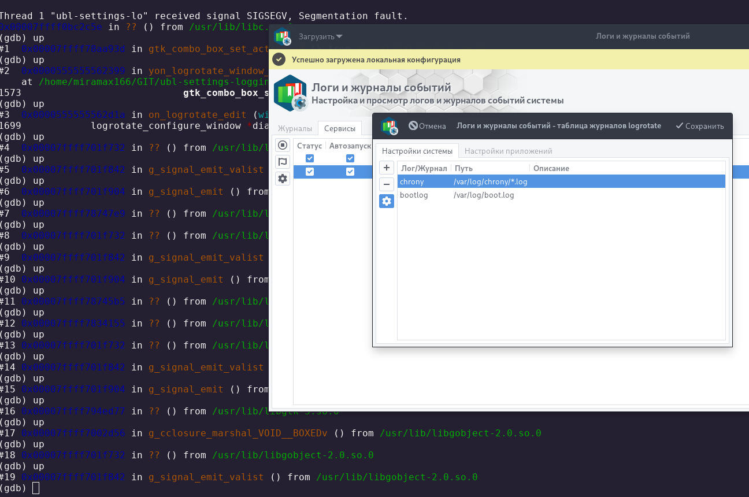Sort by Путь column header

(490, 168)
